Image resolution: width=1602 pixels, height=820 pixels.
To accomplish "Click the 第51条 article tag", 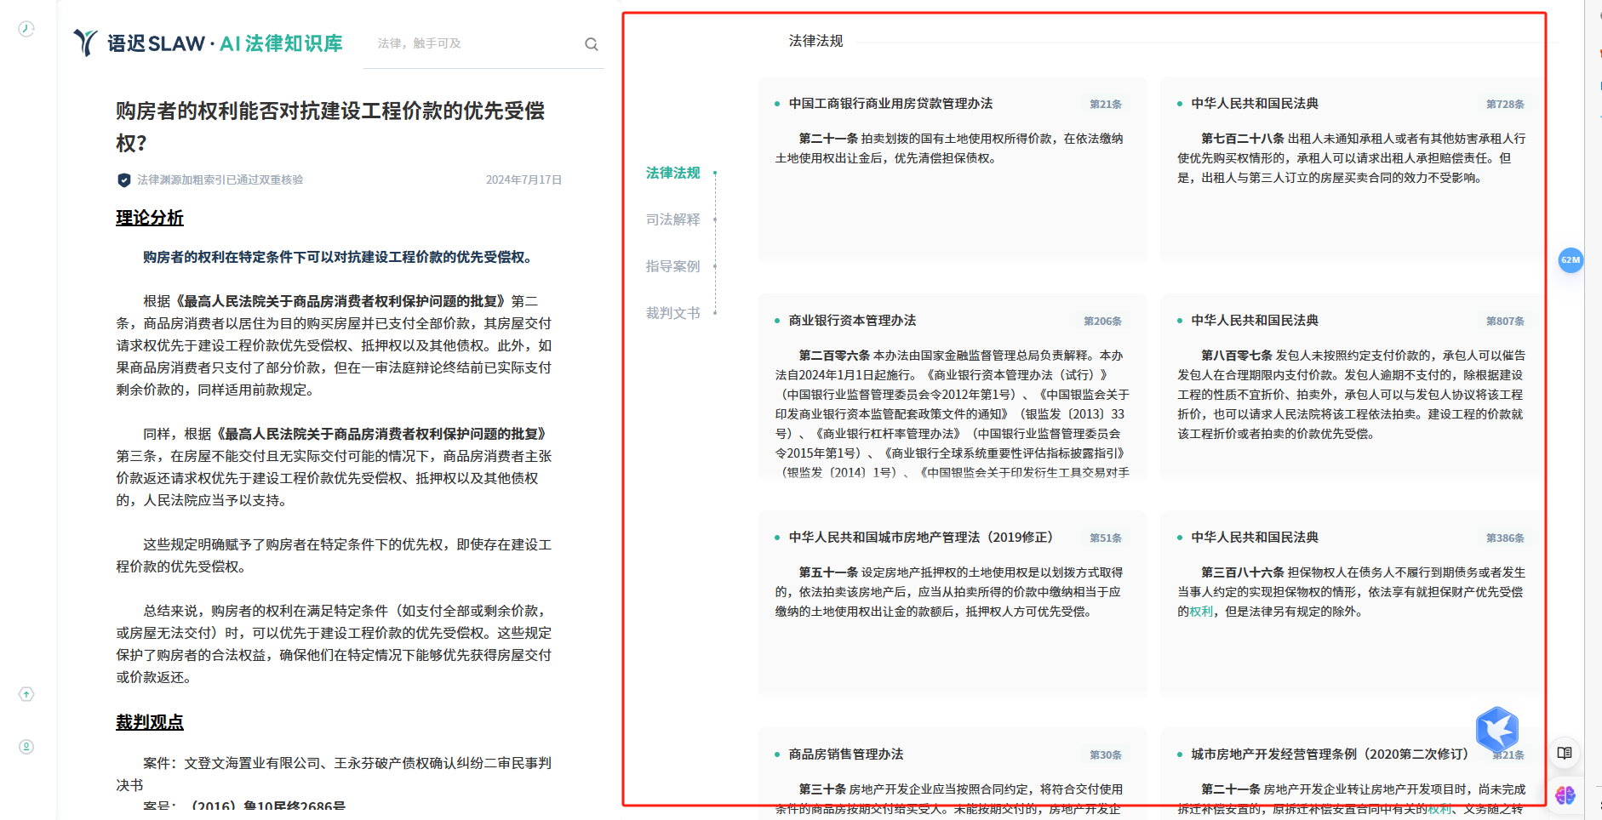I will pos(1106,538).
